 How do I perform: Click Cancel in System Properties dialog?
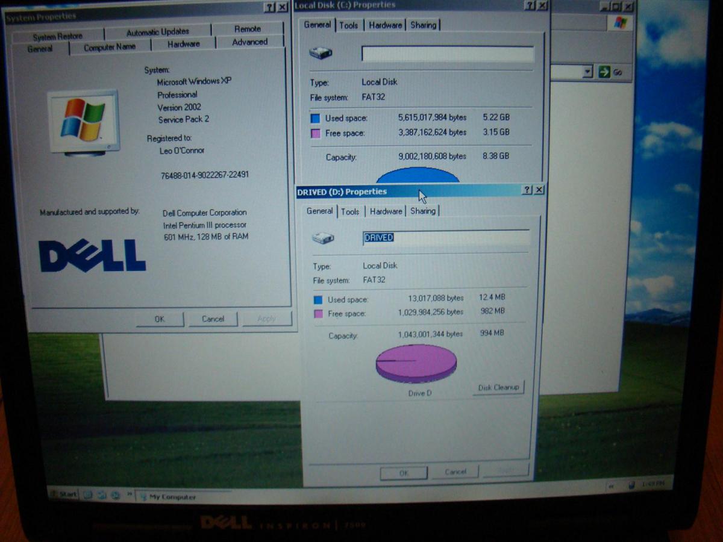pyautogui.click(x=213, y=319)
